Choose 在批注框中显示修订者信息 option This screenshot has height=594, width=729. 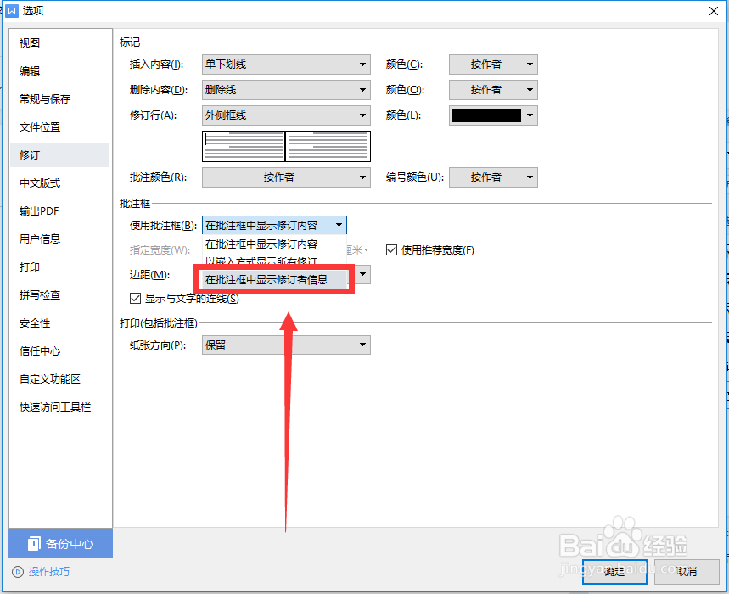(274, 279)
